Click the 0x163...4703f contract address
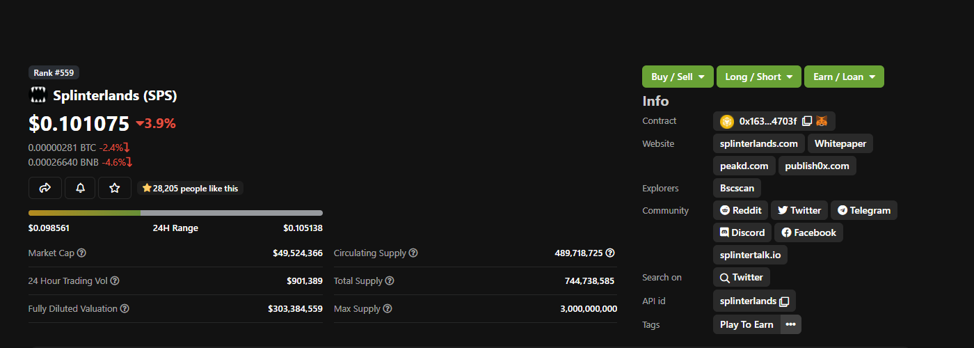The image size is (974, 348). click(x=768, y=121)
